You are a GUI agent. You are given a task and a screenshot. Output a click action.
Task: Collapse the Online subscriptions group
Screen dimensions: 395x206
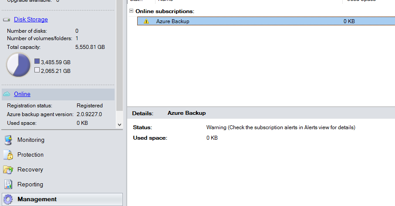point(131,11)
